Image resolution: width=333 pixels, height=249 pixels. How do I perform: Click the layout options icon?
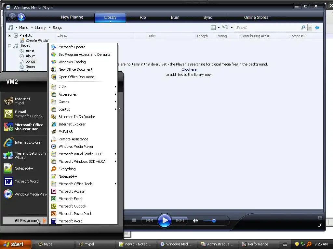[213, 28]
